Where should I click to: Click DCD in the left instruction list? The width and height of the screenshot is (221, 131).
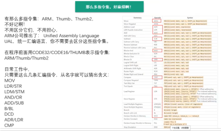9,114
